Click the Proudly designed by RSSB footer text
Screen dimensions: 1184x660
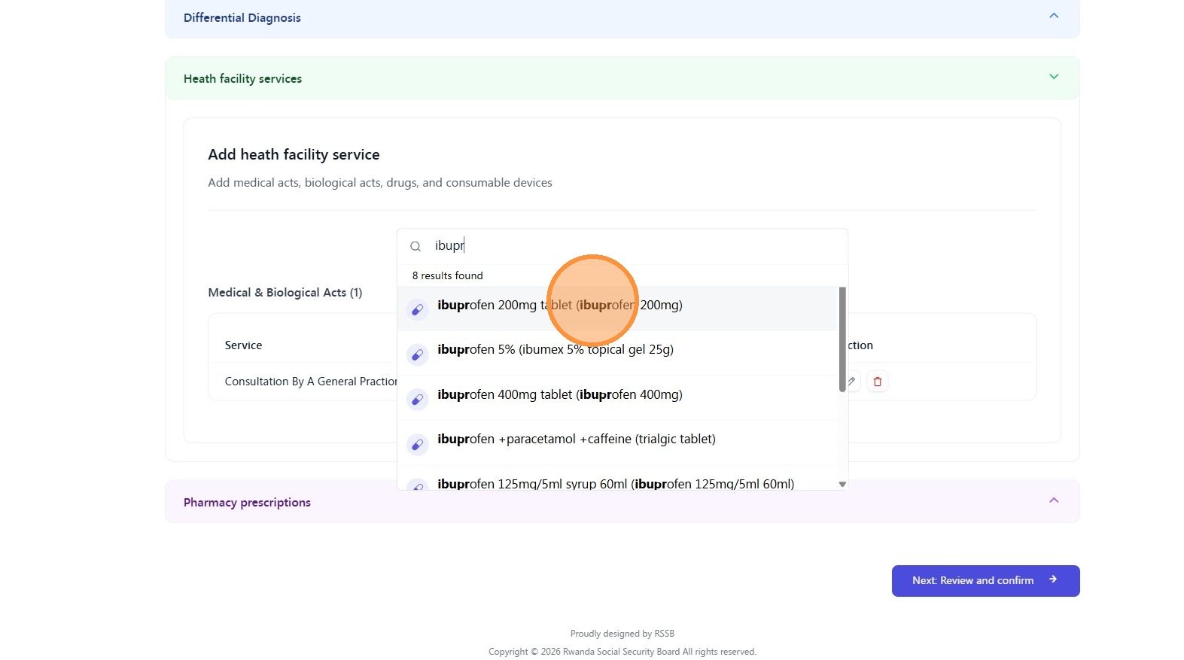[622, 634]
